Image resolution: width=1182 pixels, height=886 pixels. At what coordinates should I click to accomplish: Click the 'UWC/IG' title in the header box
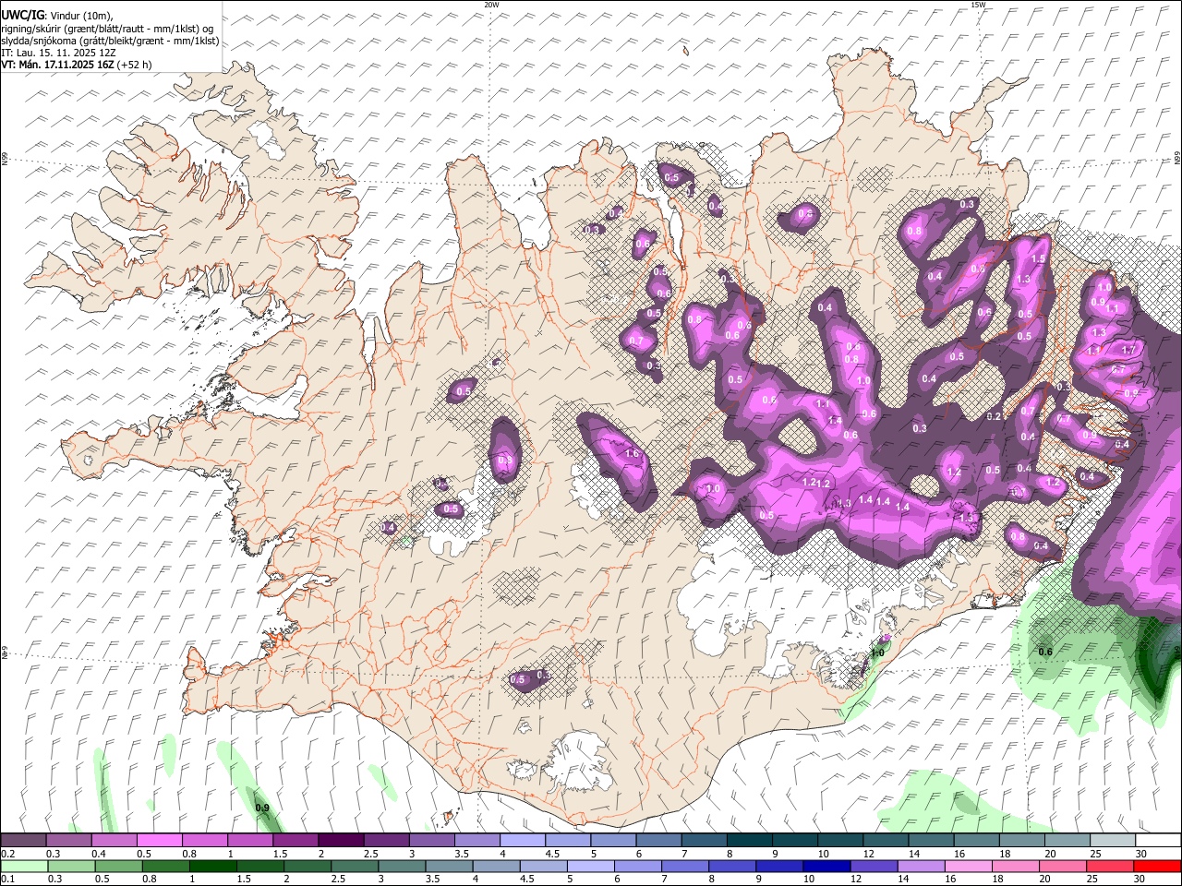pyautogui.click(x=22, y=17)
